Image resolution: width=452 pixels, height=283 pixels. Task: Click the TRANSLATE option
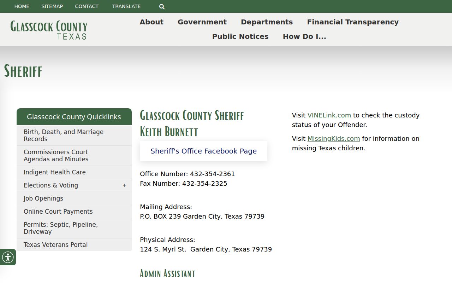click(x=126, y=6)
